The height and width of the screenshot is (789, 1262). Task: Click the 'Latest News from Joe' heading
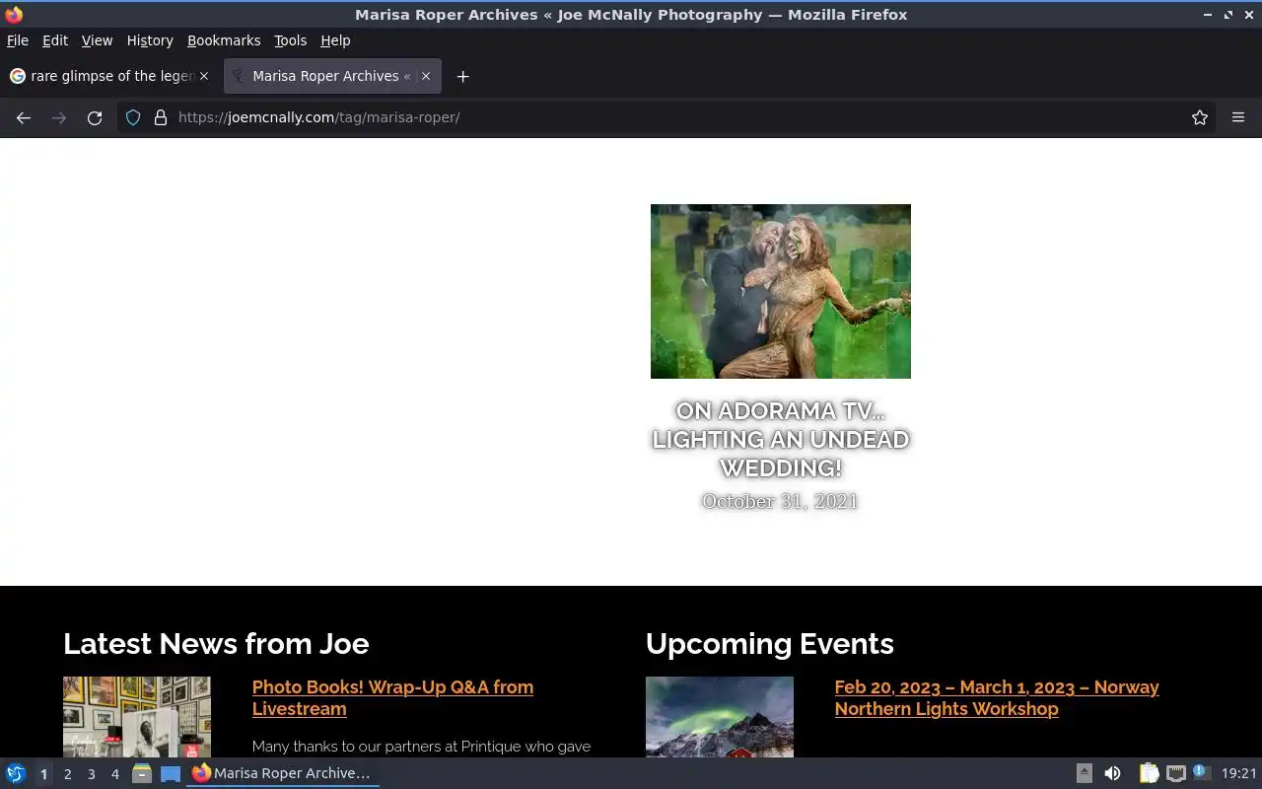coord(216,644)
